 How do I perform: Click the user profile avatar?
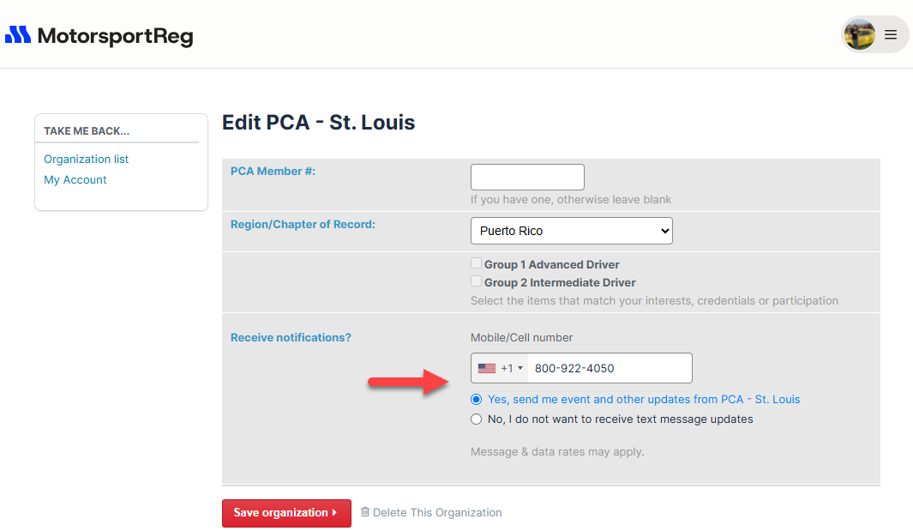point(859,35)
